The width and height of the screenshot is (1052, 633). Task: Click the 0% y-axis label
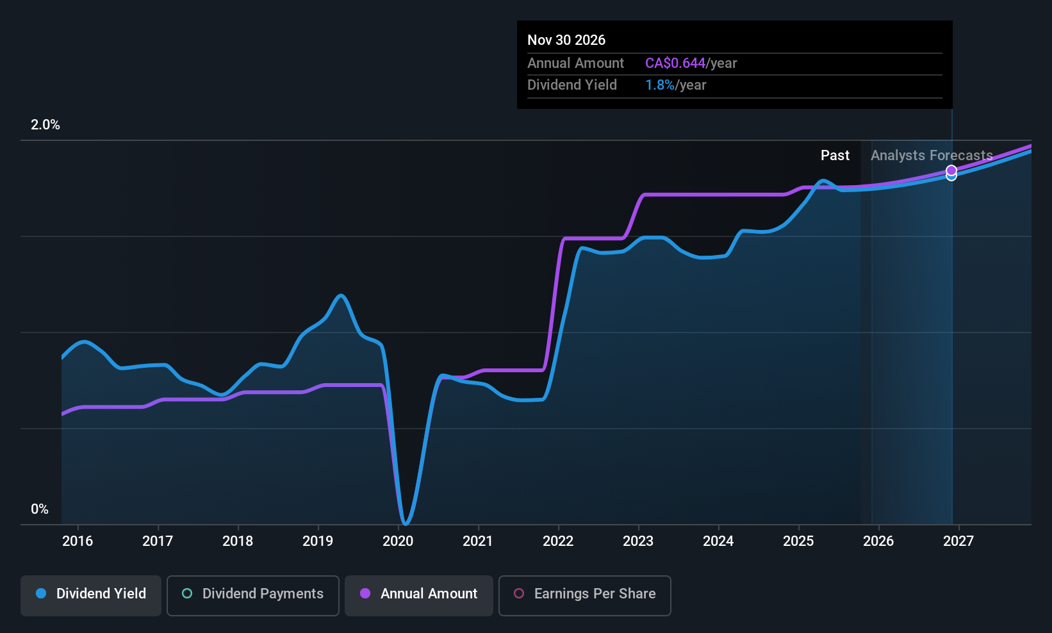(40, 509)
